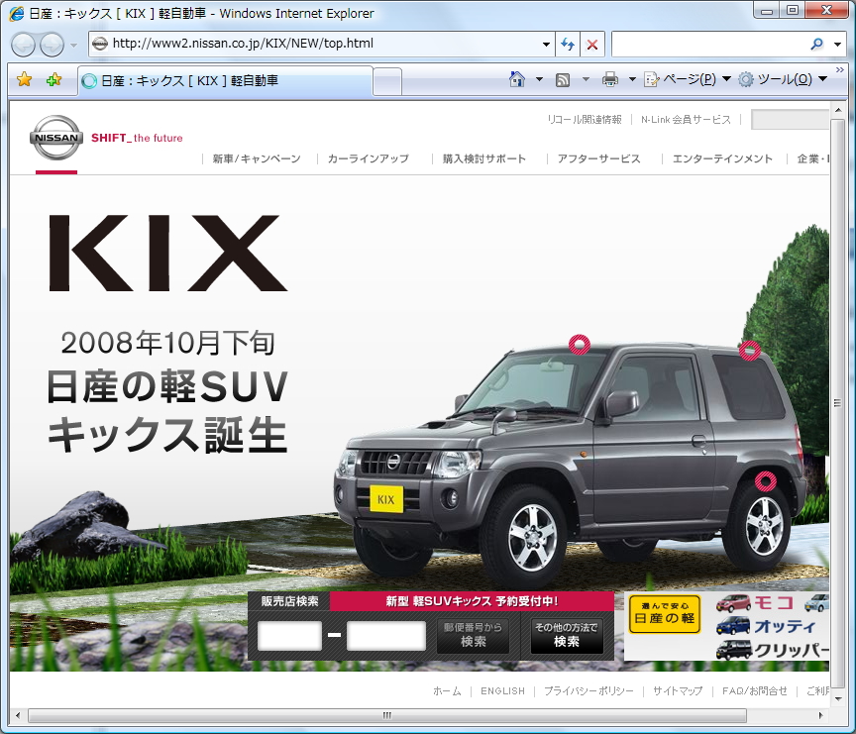This screenshot has height=734, width=856.
Task: Open the ツール(O) menu
Action: click(783, 79)
